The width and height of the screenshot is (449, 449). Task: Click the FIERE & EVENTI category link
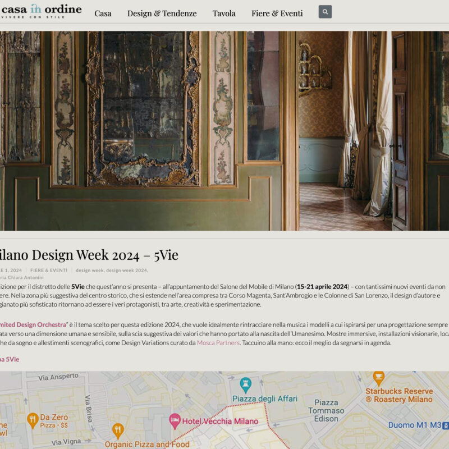coord(49,271)
